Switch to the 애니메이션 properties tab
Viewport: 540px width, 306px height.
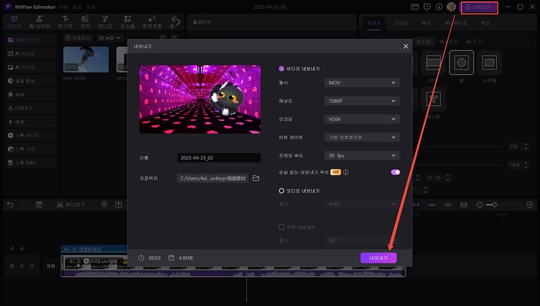455,23
